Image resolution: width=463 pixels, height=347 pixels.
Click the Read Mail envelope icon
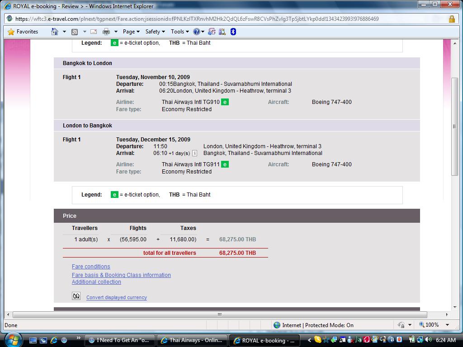[x=94, y=32]
